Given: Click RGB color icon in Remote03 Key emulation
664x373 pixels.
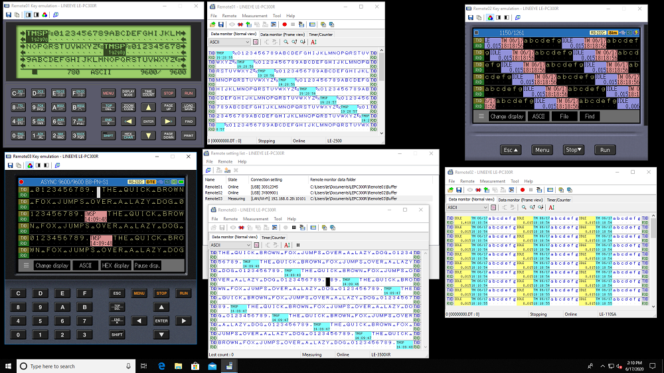Looking at the screenshot, I should click(30, 165).
